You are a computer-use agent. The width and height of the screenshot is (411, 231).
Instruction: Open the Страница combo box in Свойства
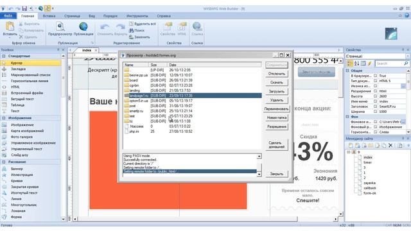[x=378, y=56]
